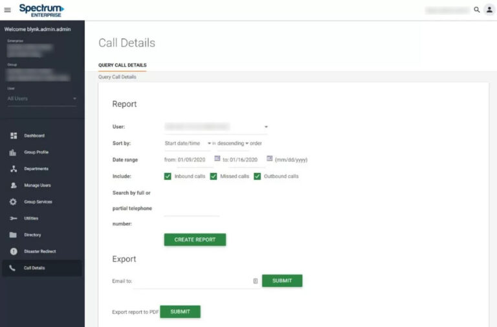
Task: Open the descending order dropdown
Action: click(233, 143)
